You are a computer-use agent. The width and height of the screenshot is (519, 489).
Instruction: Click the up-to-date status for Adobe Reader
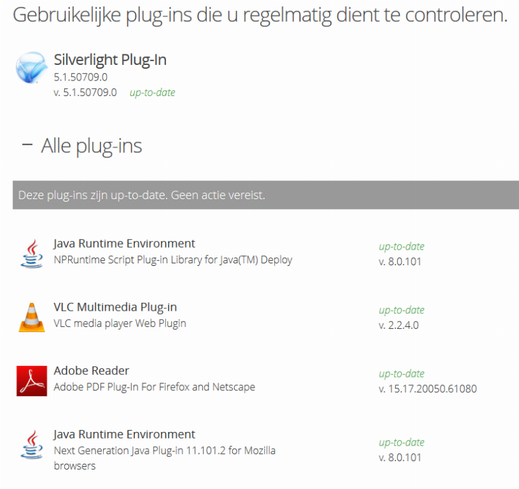pos(402,374)
